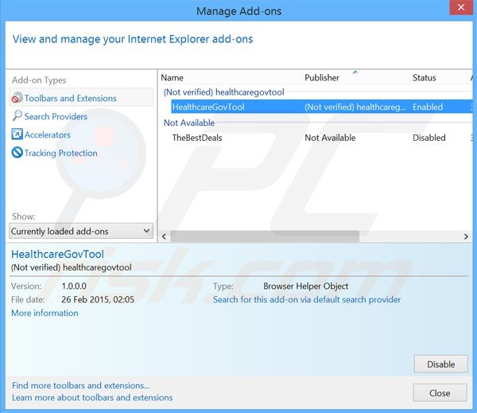Screen dimensions: 477x413
Task: Click the Accelerators icon
Action: [x=17, y=134]
